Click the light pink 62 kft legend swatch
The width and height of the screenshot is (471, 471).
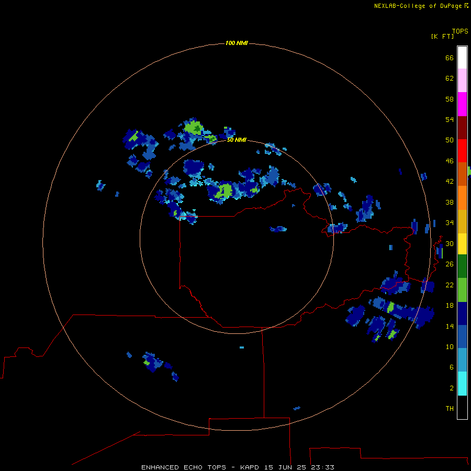pyautogui.click(x=462, y=80)
